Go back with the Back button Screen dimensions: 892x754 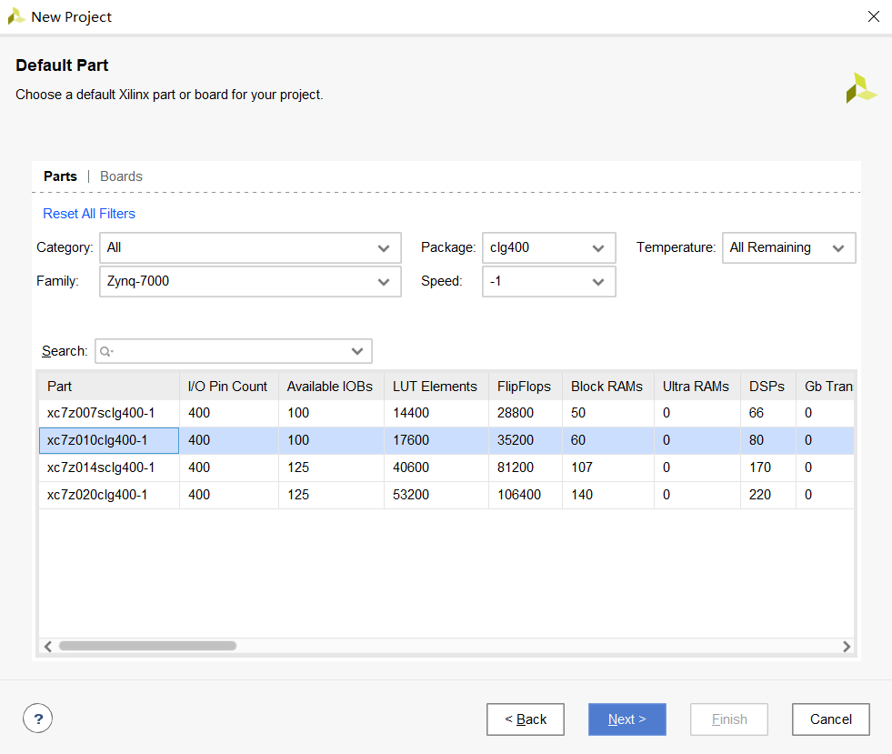pyautogui.click(x=525, y=719)
